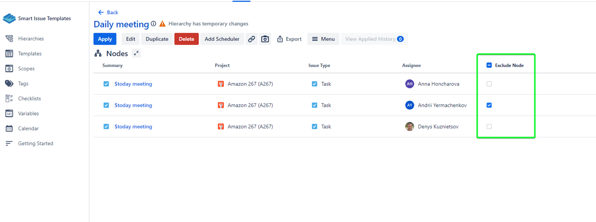The height and width of the screenshot is (222, 596).
Task: Uncheck Exclude Node for Andrii Yermachenkov
Action: pos(489,105)
